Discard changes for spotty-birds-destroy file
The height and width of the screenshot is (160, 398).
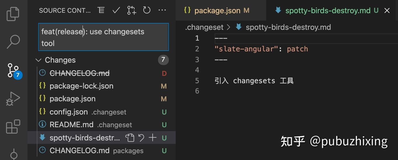pyautogui.click(x=141, y=138)
